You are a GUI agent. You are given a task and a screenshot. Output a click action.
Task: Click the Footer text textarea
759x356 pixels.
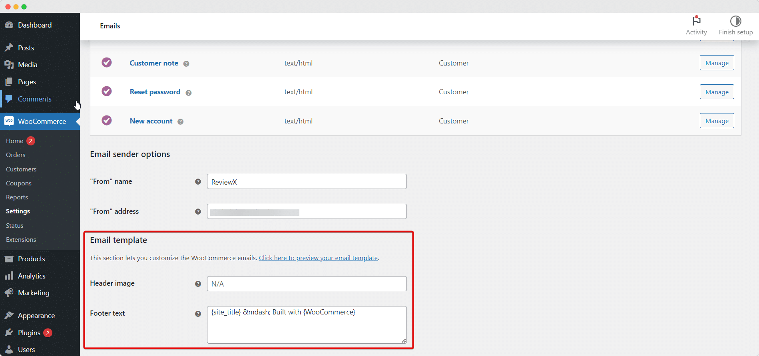point(307,325)
